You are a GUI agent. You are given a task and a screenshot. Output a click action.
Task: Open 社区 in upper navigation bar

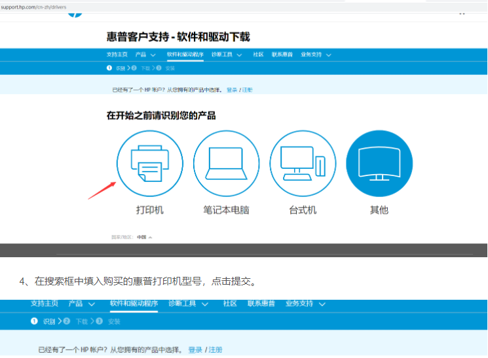[258, 54]
